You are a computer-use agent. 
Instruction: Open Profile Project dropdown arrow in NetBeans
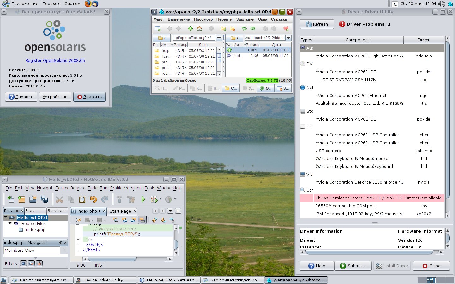click(x=175, y=199)
